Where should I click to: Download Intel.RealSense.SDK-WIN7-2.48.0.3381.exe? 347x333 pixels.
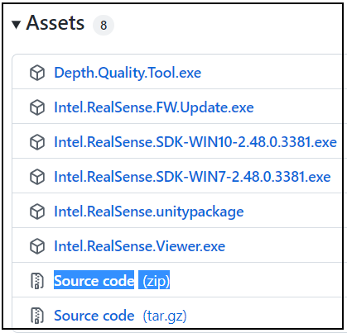pos(192,177)
